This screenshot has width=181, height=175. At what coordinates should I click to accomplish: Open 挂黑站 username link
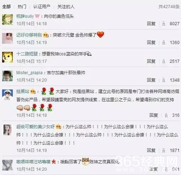23,92
